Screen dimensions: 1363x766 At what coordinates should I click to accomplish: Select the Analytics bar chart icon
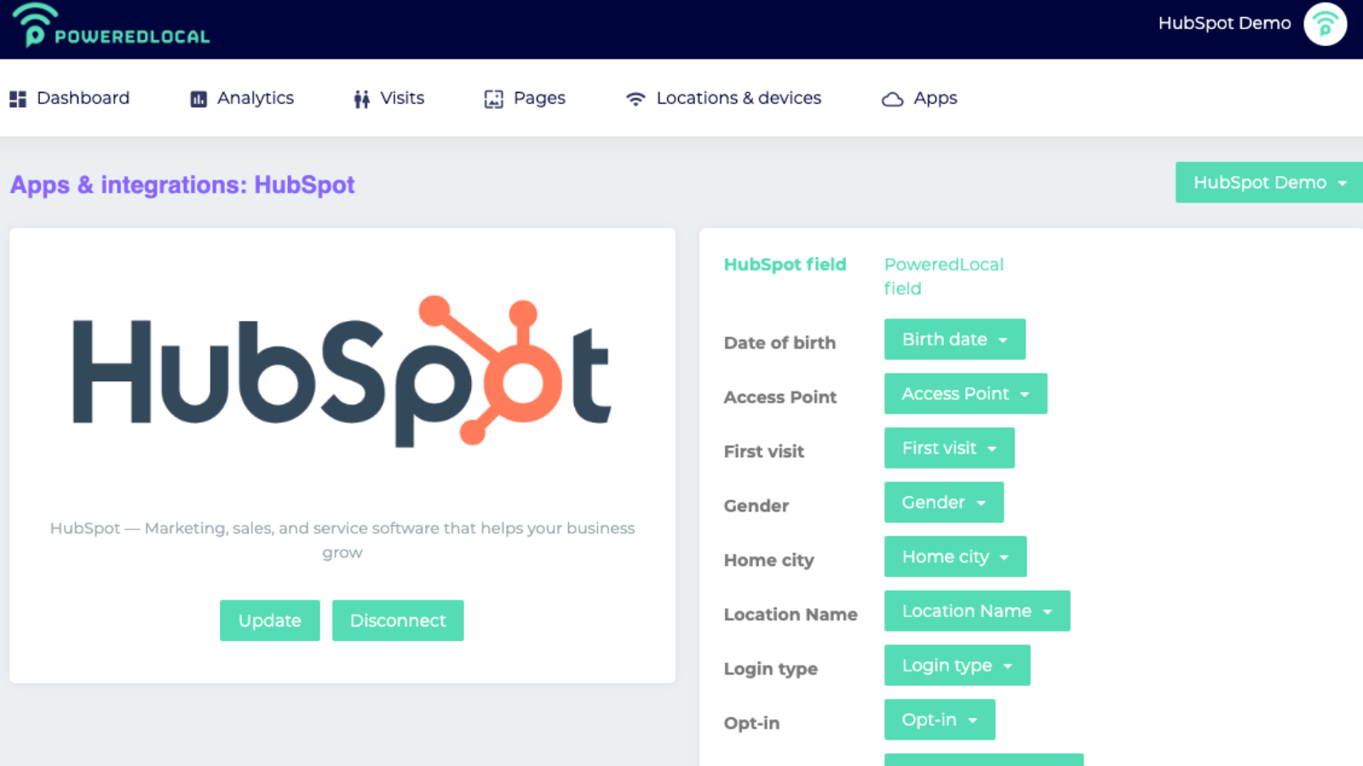point(197,99)
